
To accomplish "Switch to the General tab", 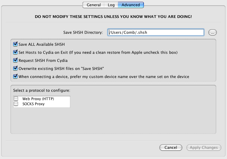I will (x=93, y=5).
